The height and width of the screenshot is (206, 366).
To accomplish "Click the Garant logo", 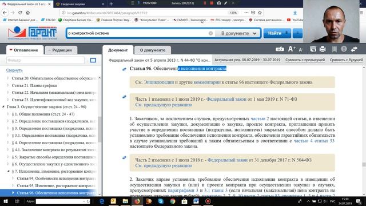I will pos(32,33).
